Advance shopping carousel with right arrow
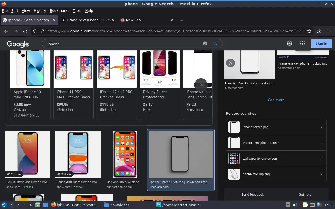Viewport: 335px width, 209px height. click(201, 85)
